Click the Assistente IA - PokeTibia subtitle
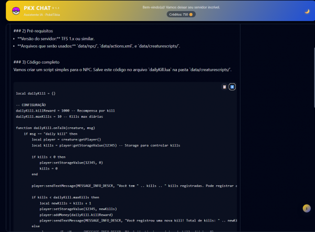This screenshot has height=232, width=315. click(x=41, y=16)
